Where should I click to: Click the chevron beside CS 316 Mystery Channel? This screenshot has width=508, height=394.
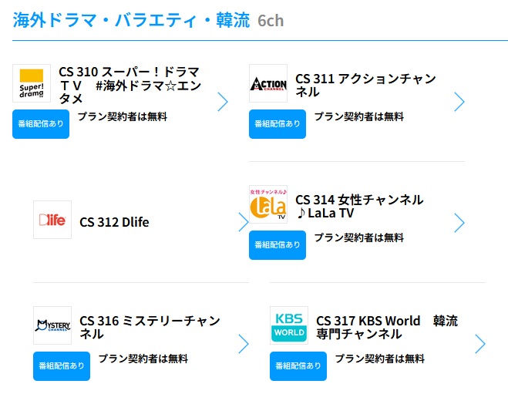(244, 344)
